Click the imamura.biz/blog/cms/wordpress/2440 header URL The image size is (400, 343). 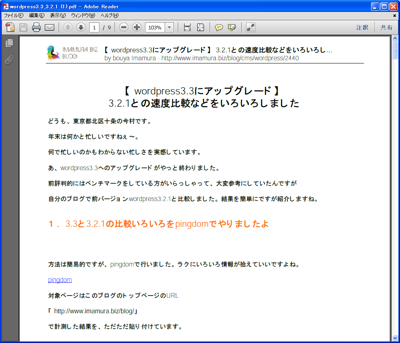click(x=230, y=58)
